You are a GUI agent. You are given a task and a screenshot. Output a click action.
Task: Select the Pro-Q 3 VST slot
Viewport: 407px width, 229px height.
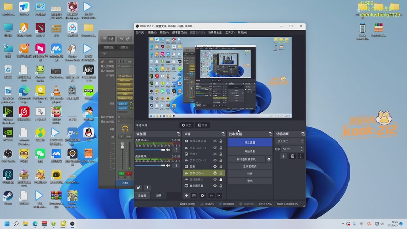click(x=125, y=90)
